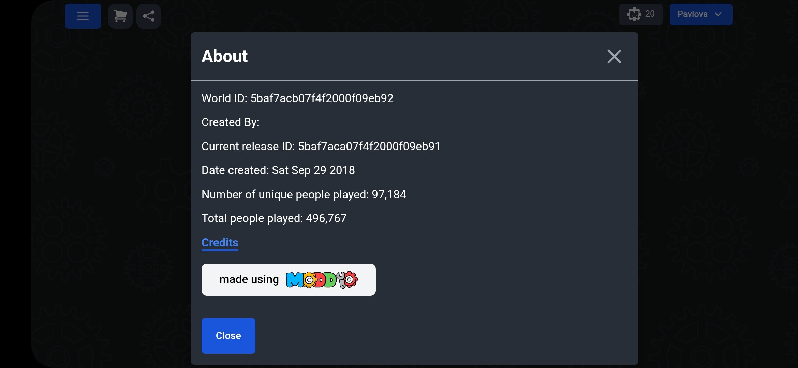Click the share icon
The image size is (798, 368).
click(x=149, y=16)
